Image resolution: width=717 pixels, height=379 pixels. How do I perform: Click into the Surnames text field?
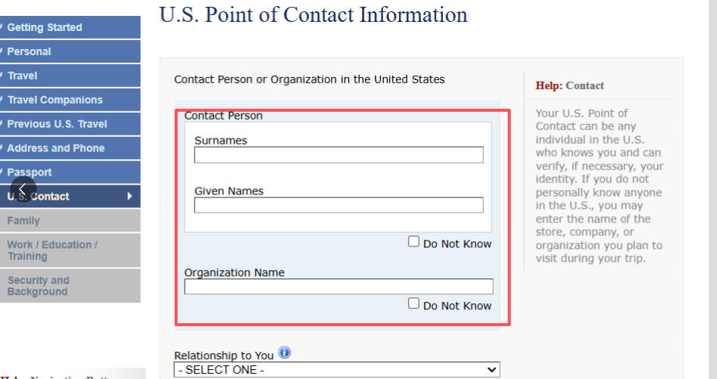click(x=338, y=155)
